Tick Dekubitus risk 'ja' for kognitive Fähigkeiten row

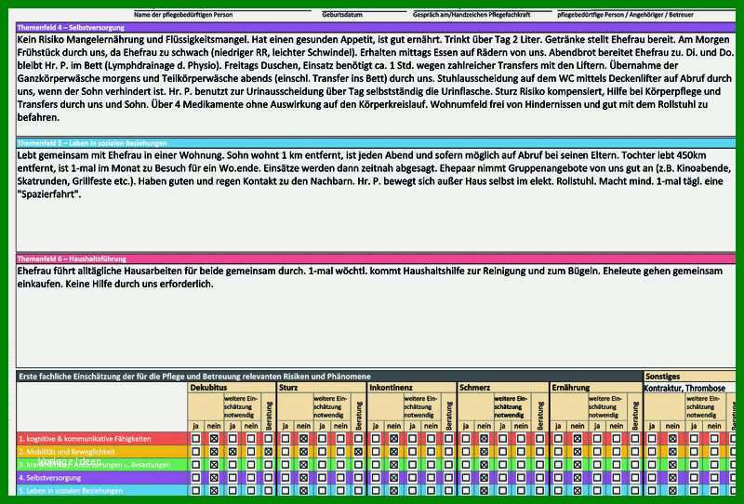195,439
